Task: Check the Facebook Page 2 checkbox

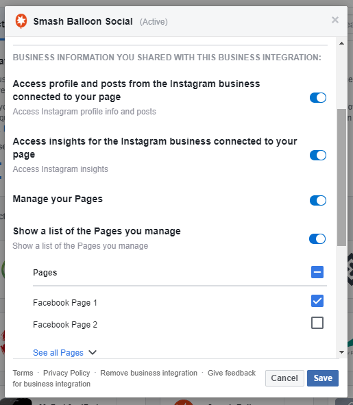Action: (317, 323)
